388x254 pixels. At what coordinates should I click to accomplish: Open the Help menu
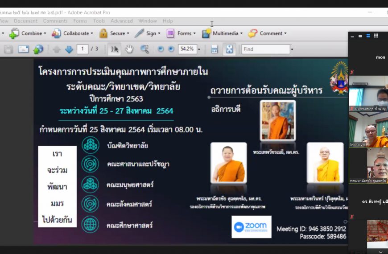[x=168, y=21]
